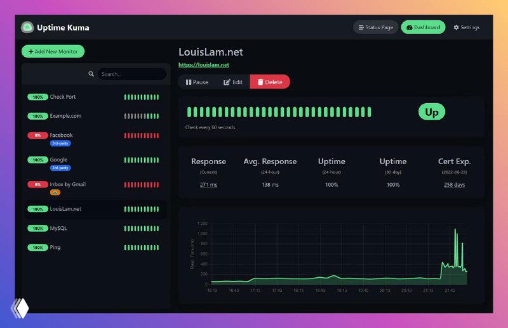Select the Inbox by Gmail monitor
Image resolution: width=508 pixels, height=328 pixels.
[x=96, y=188]
